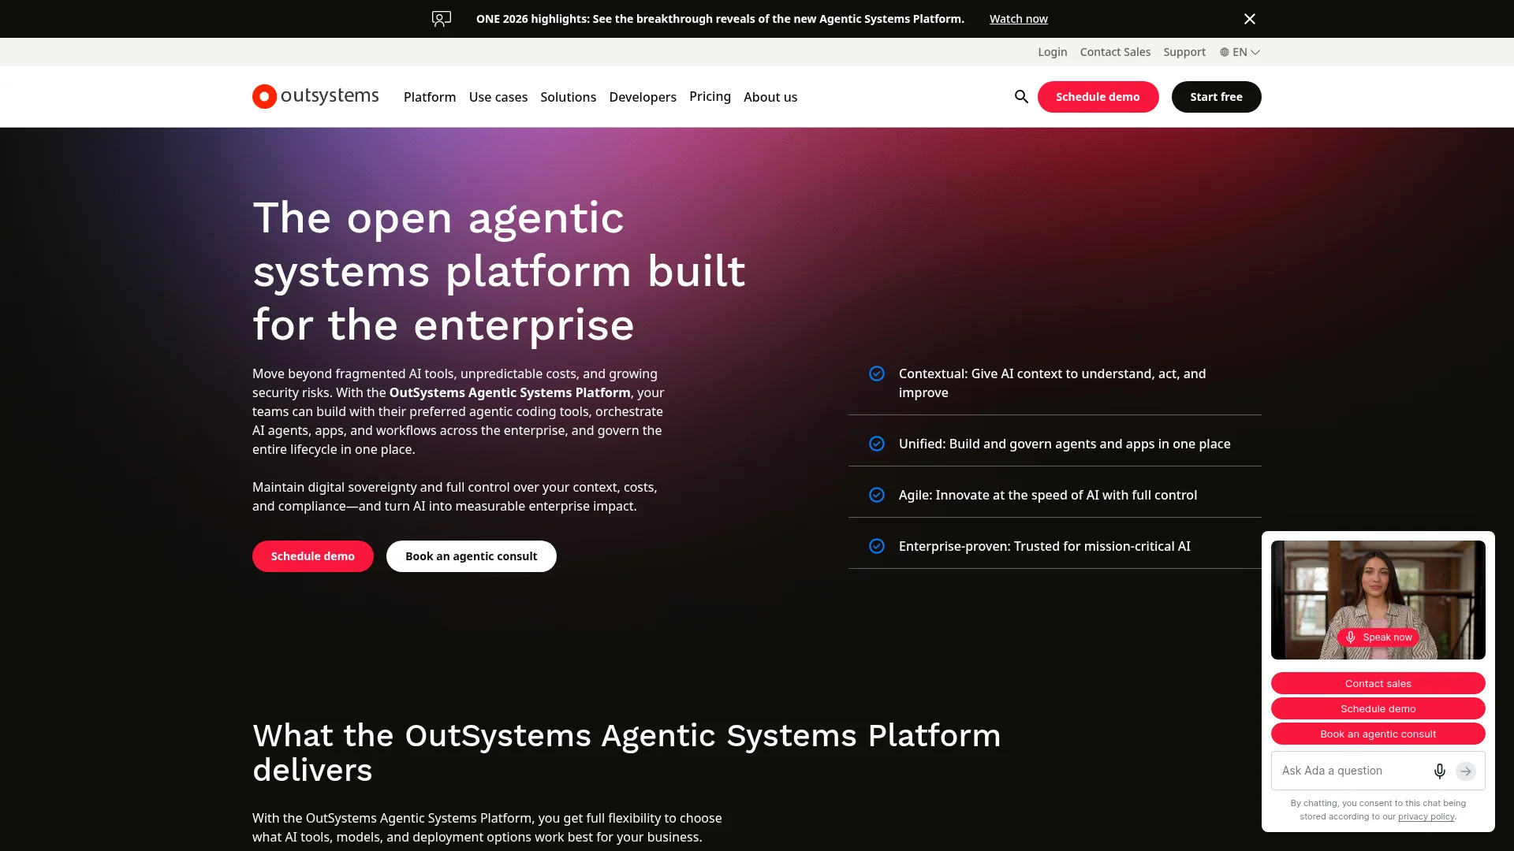Click the globe language icon
This screenshot has height=851, width=1514.
click(1225, 52)
